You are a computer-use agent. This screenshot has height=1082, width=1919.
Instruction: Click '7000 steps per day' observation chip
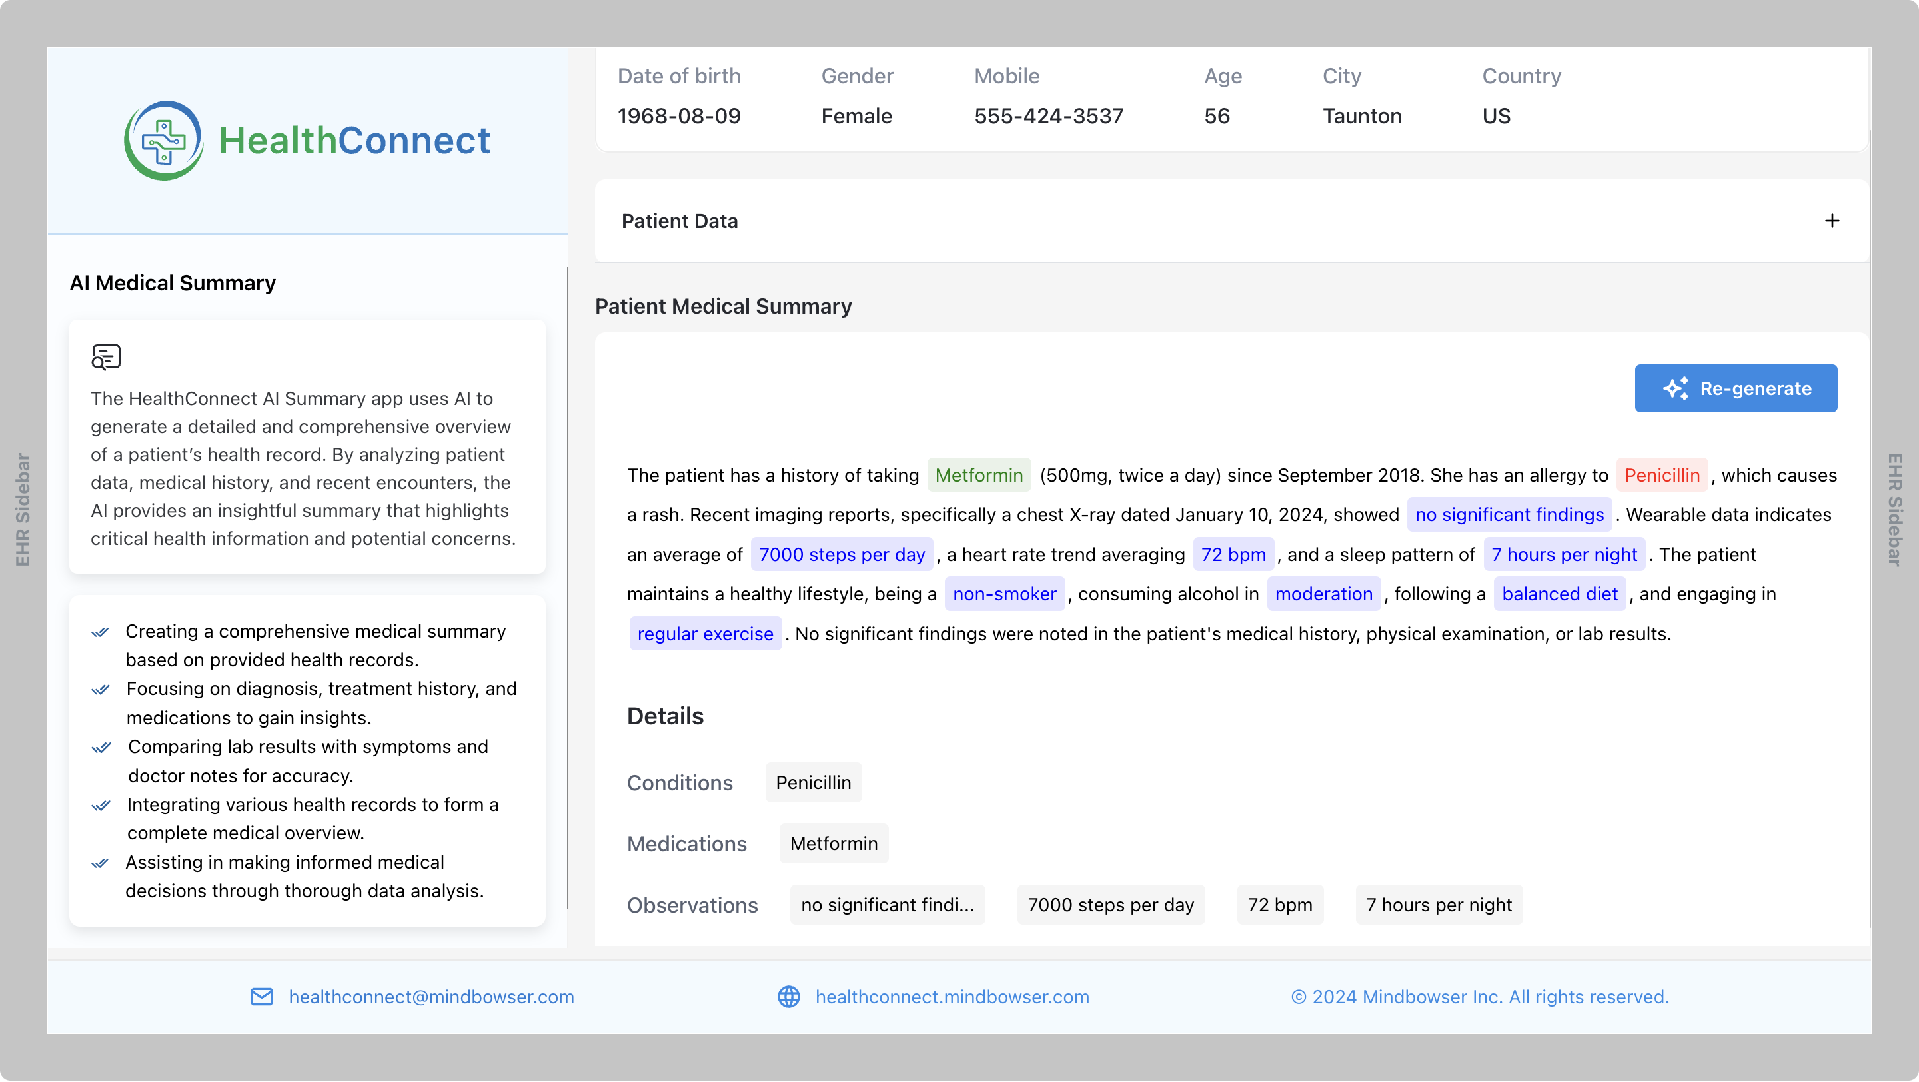pos(1111,905)
